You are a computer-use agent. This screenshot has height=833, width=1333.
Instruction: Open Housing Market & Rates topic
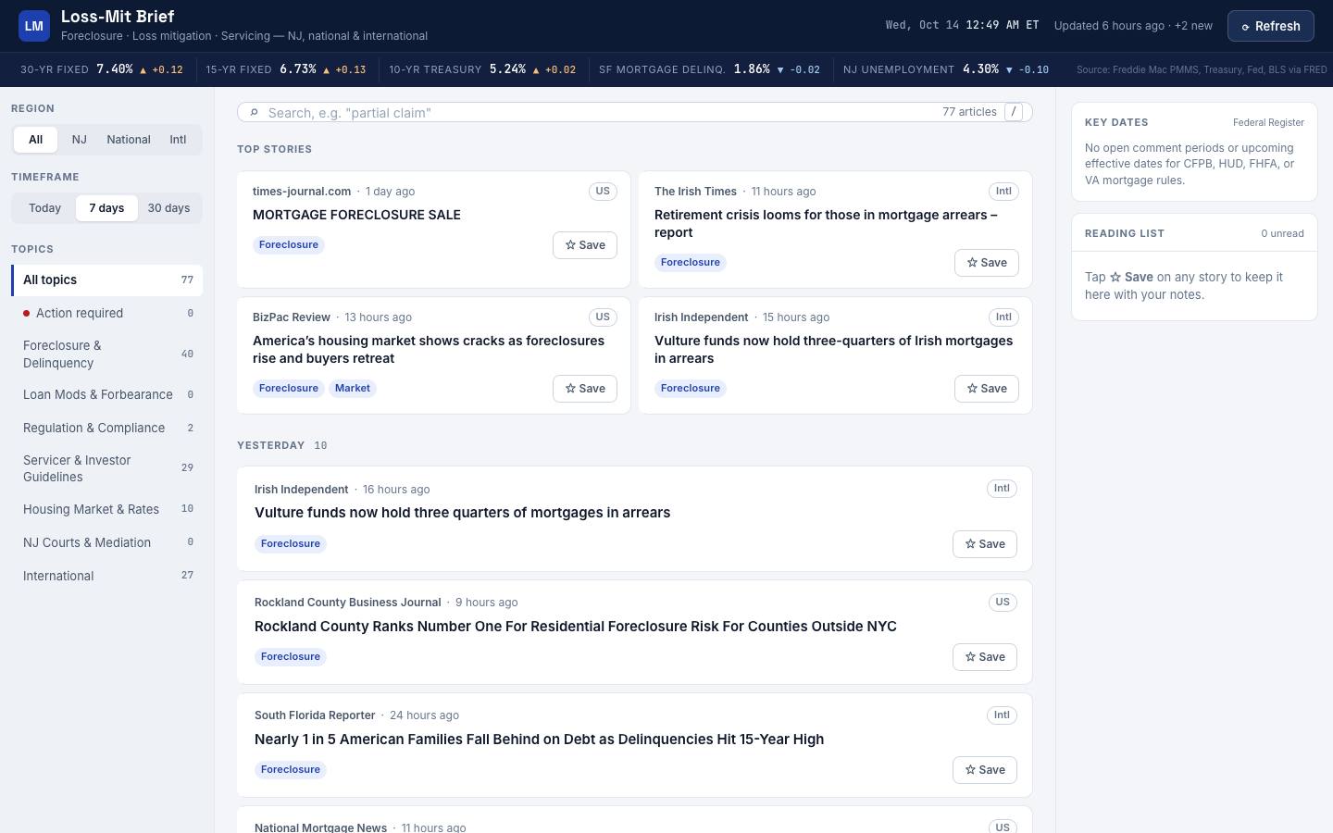pos(106,510)
